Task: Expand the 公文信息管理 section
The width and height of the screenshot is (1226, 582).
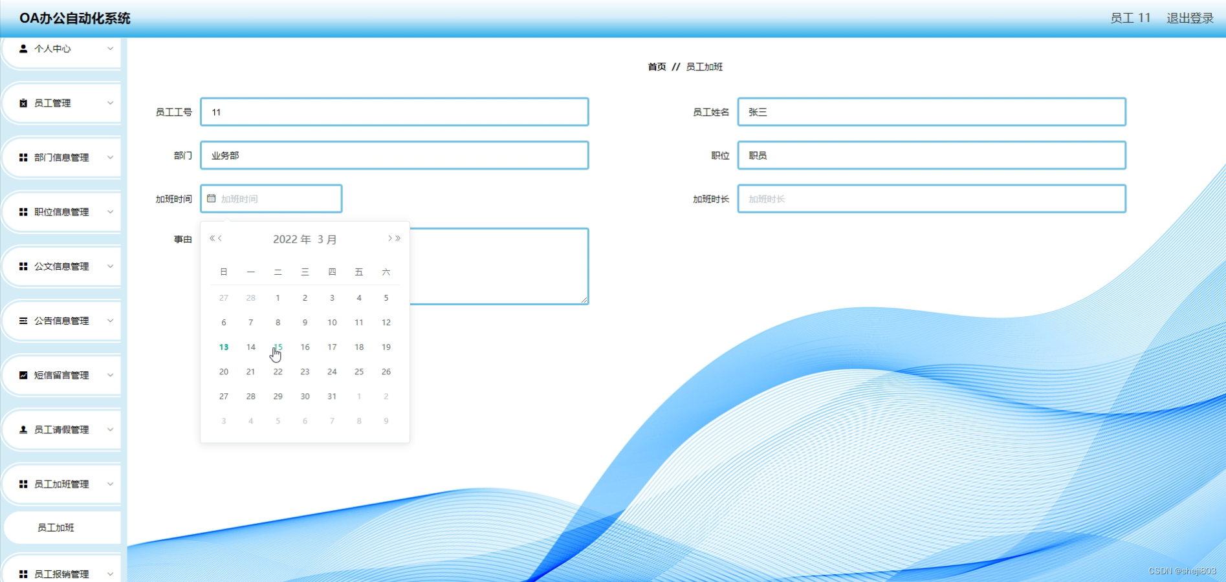Action: [x=61, y=266]
